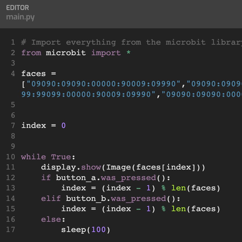The width and height of the screenshot is (242, 242).
Task: Click empty line number 8
Action: click(13, 136)
